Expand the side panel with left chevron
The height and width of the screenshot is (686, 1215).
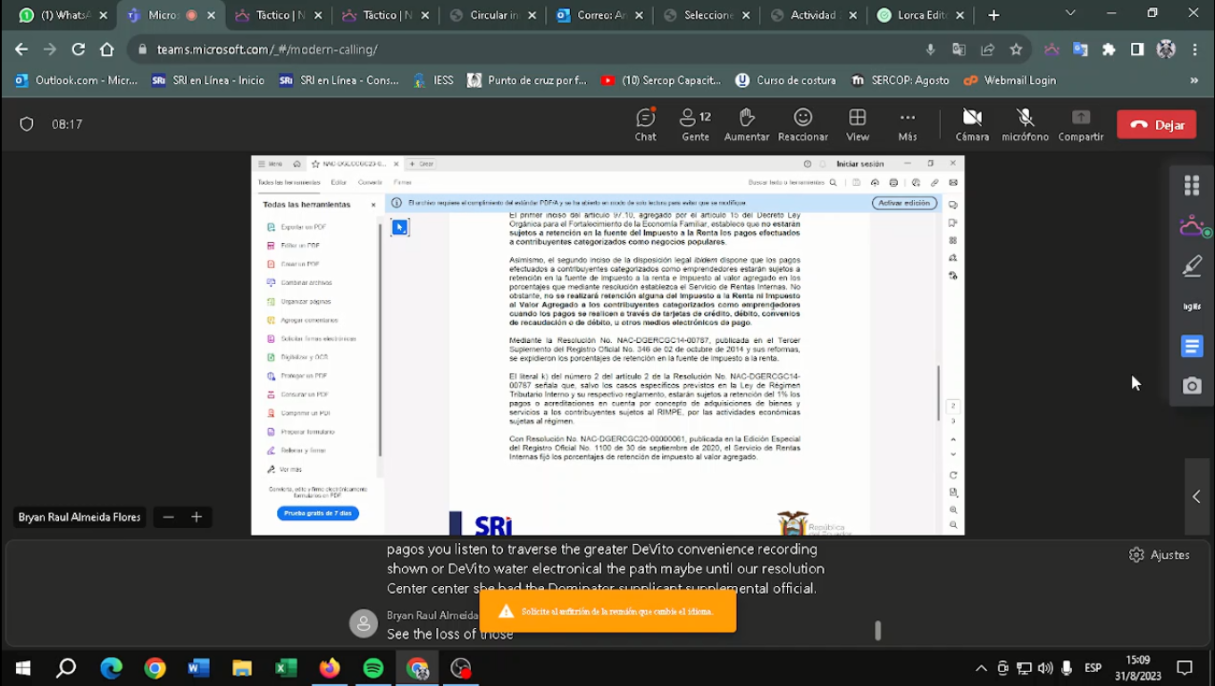[x=1196, y=497]
